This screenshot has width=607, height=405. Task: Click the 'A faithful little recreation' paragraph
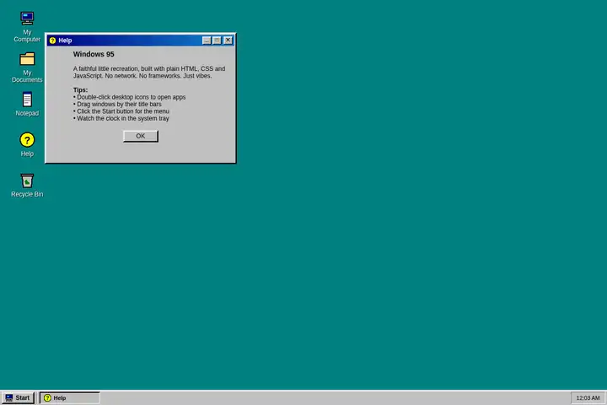pyautogui.click(x=149, y=72)
